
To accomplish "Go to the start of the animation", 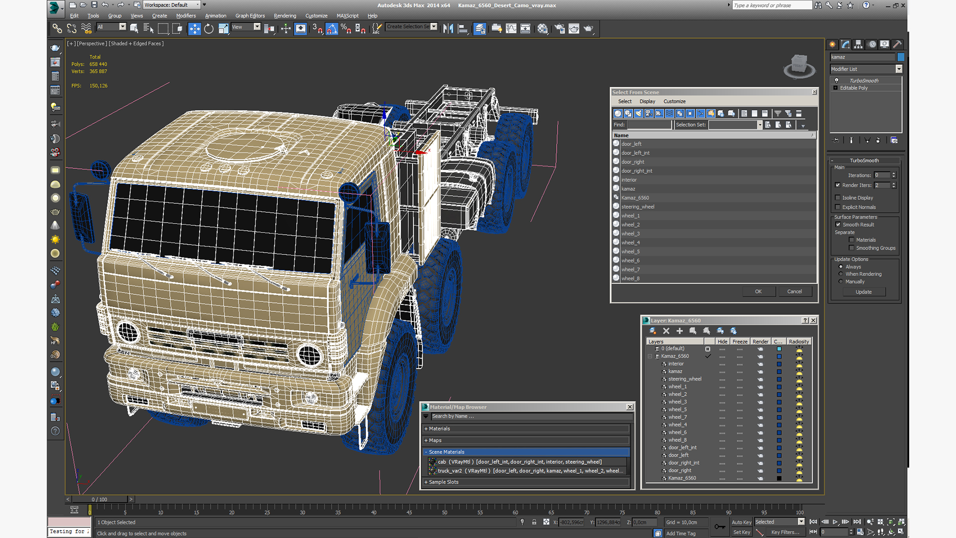I will tap(813, 522).
